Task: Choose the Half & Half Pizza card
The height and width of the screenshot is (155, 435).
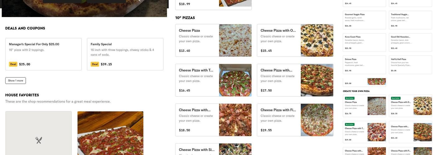Action: (410, 65)
